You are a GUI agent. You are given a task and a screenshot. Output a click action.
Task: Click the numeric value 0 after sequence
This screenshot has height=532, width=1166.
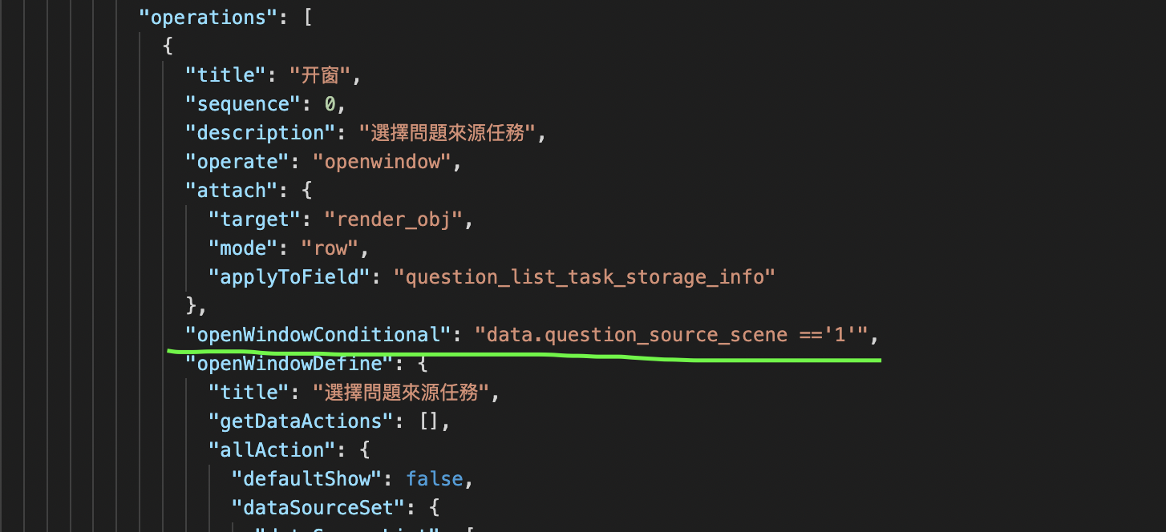330,104
